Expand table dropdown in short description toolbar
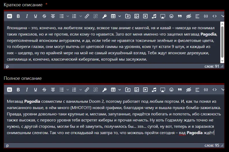The width and height of the screenshot is (229, 152). click(119, 16)
